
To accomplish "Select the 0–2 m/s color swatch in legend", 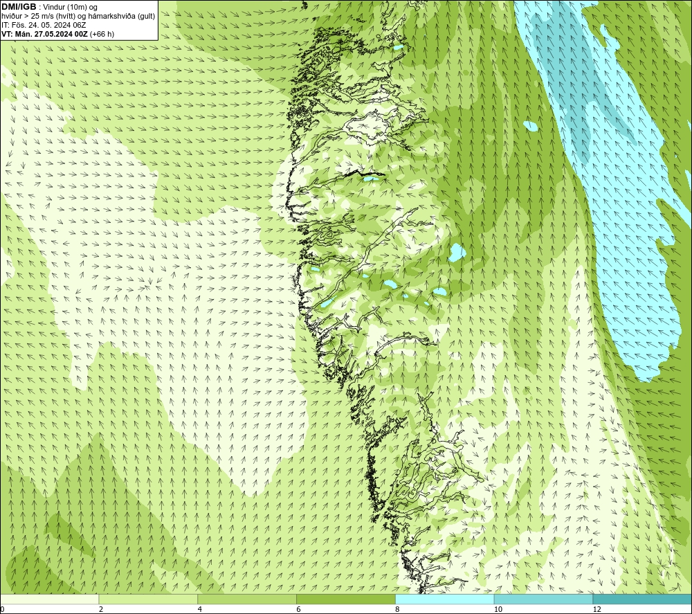I will 49,599.
